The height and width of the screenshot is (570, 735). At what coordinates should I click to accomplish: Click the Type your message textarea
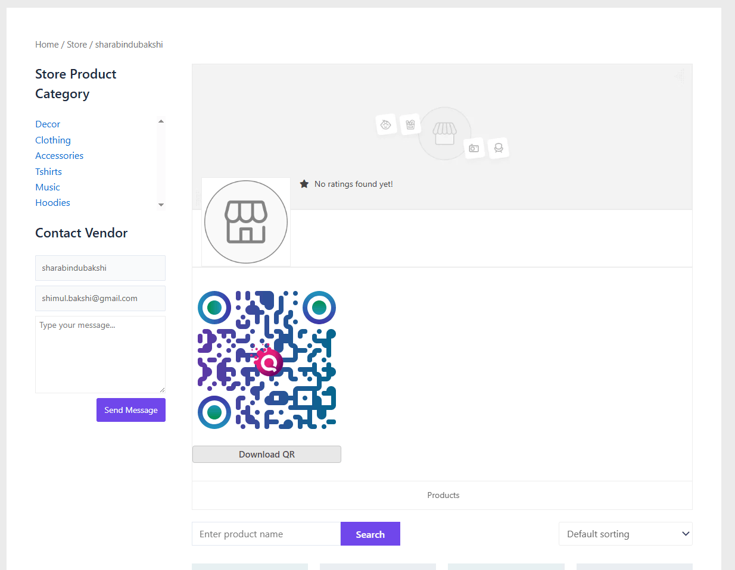(x=100, y=355)
